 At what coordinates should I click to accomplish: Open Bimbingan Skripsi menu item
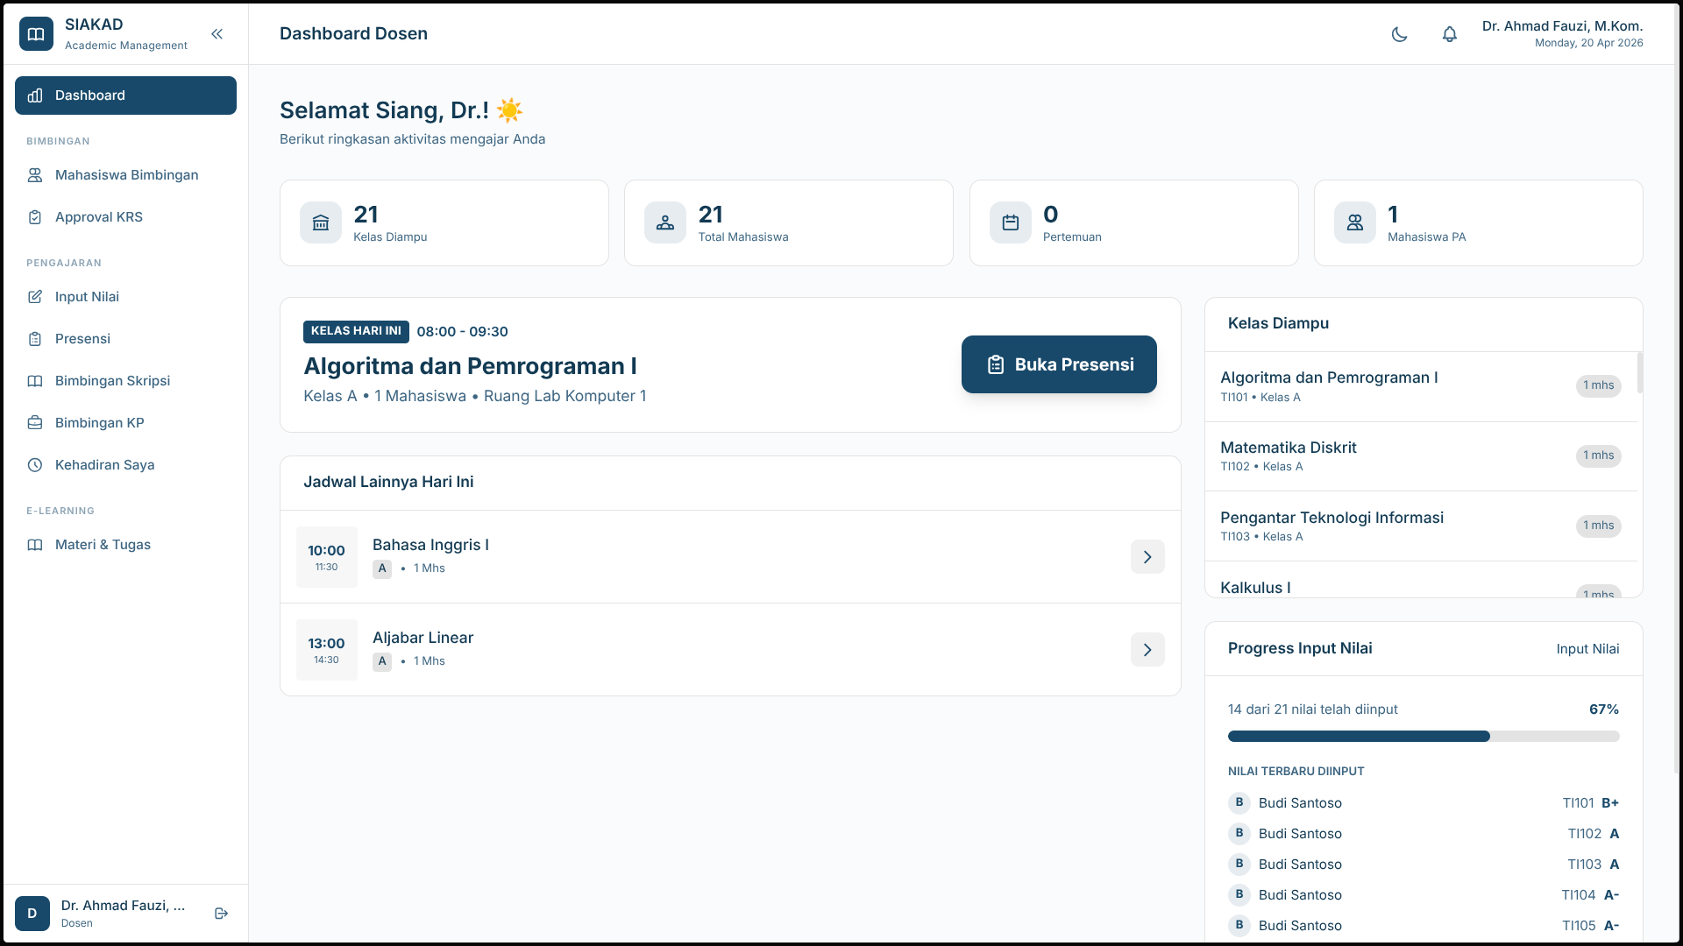point(125,381)
